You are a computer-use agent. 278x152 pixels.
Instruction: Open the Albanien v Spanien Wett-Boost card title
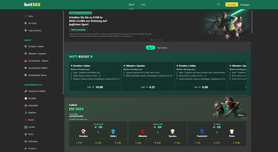[135, 66]
